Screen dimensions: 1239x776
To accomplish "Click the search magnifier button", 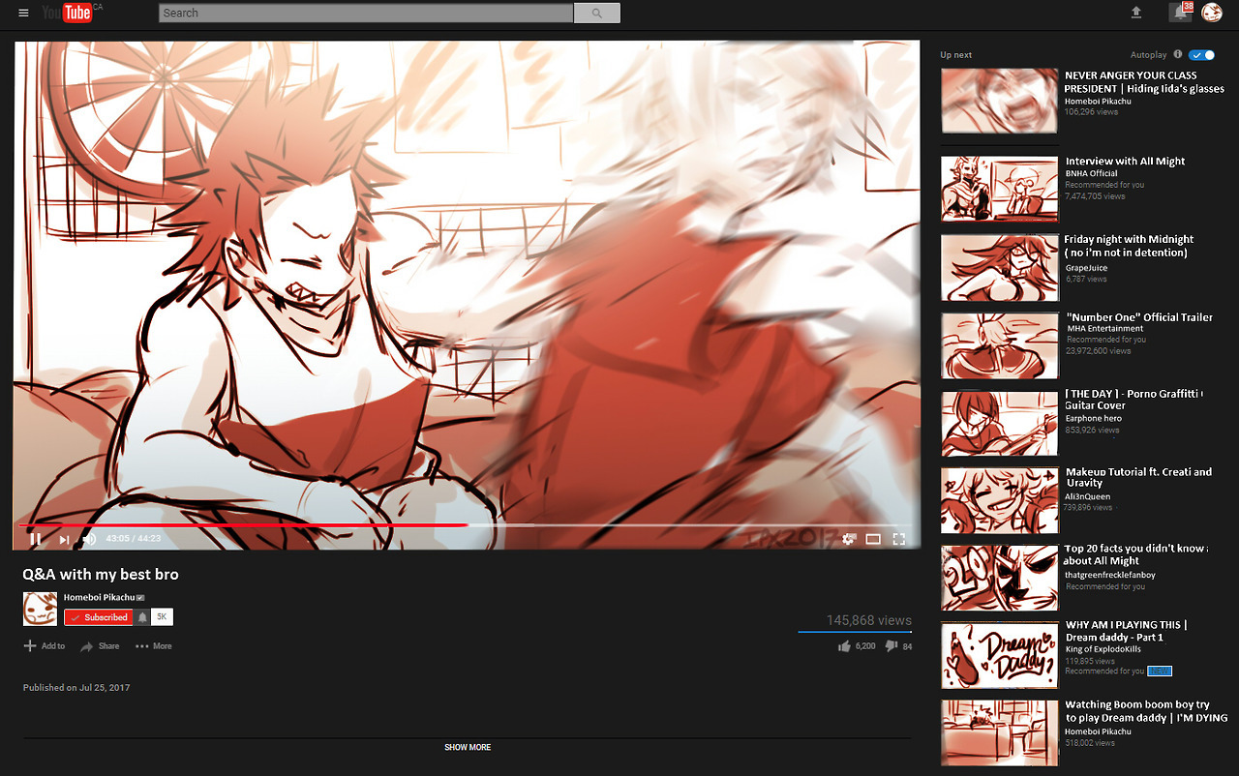I will tap(596, 13).
